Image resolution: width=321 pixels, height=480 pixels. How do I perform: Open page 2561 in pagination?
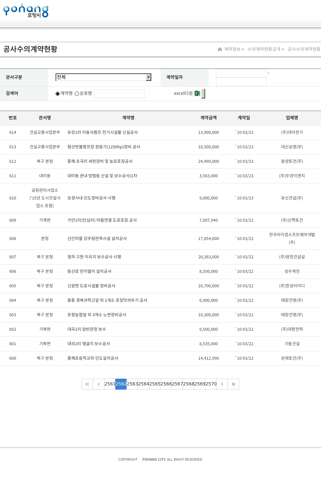[x=110, y=384]
